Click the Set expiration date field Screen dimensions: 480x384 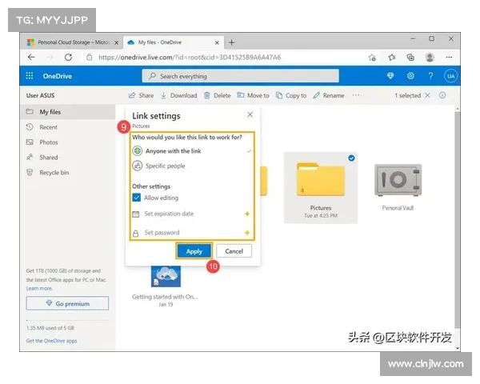pos(169,214)
